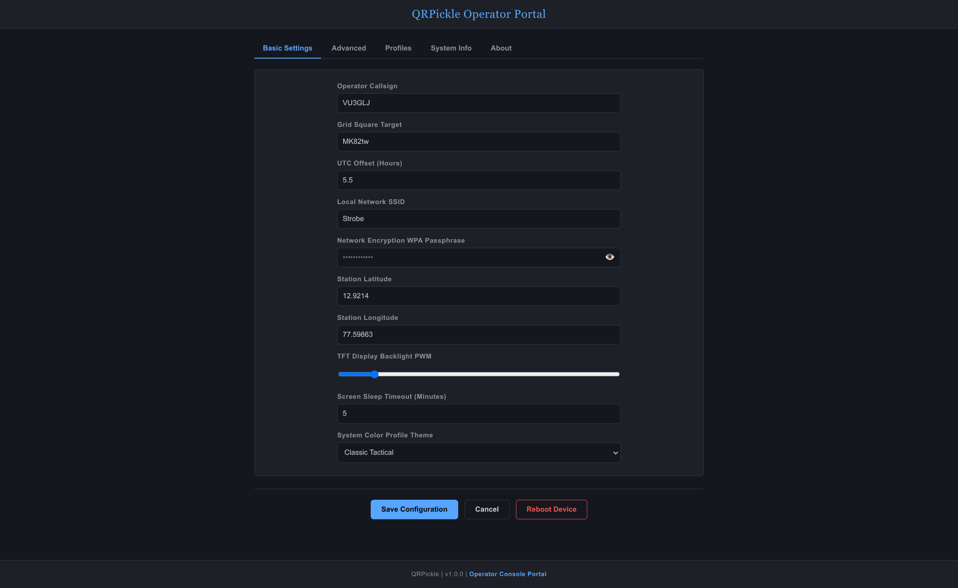
Task: Click the Operator Callsign input field
Action: 479,103
